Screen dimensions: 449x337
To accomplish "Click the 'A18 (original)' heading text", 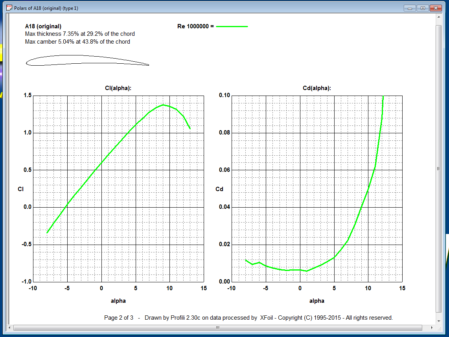I will tap(43, 26).
